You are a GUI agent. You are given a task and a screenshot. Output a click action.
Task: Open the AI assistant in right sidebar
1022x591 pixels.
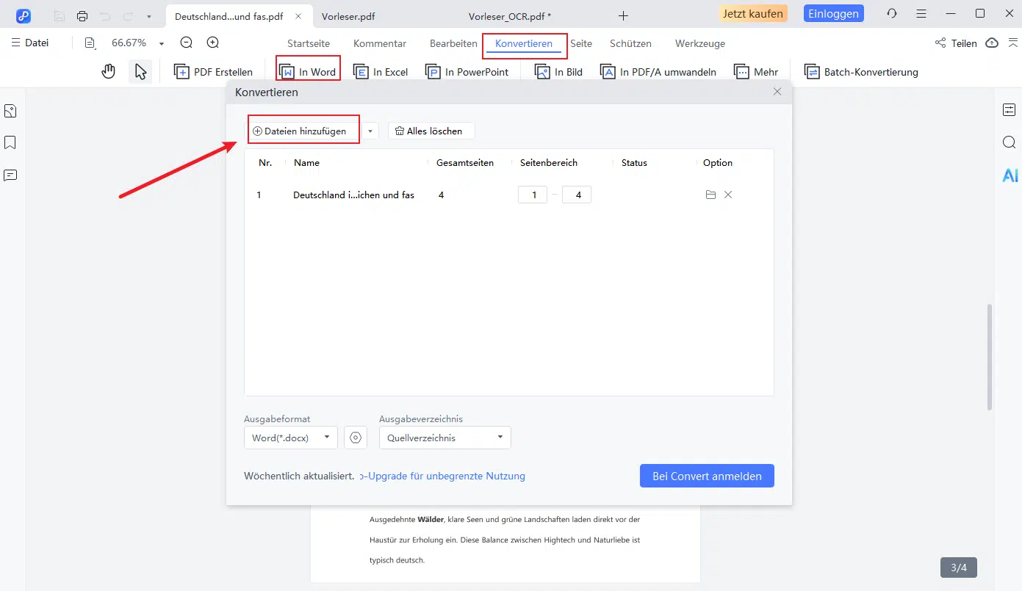[x=1010, y=175]
